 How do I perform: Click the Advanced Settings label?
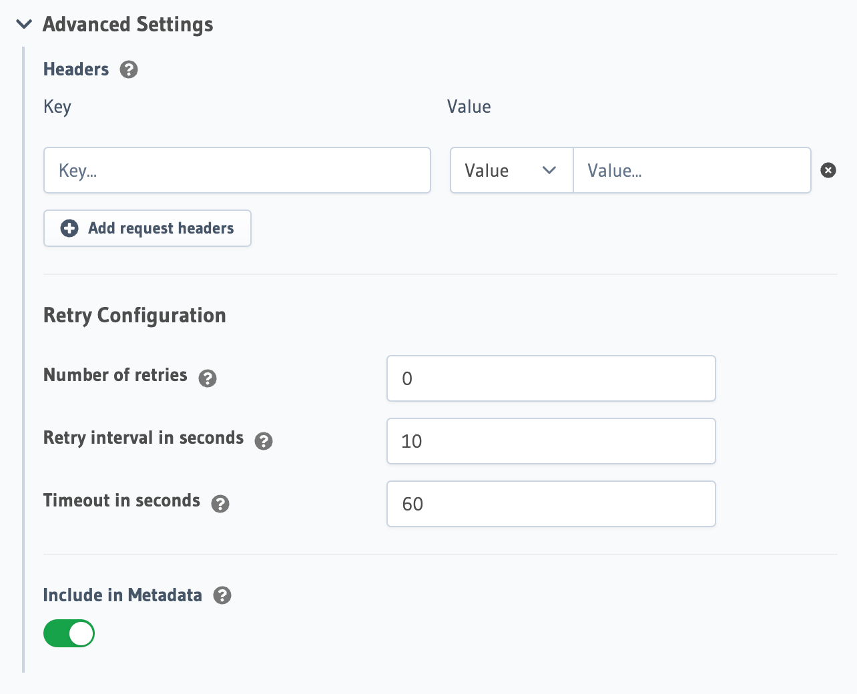(x=127, y=24)
